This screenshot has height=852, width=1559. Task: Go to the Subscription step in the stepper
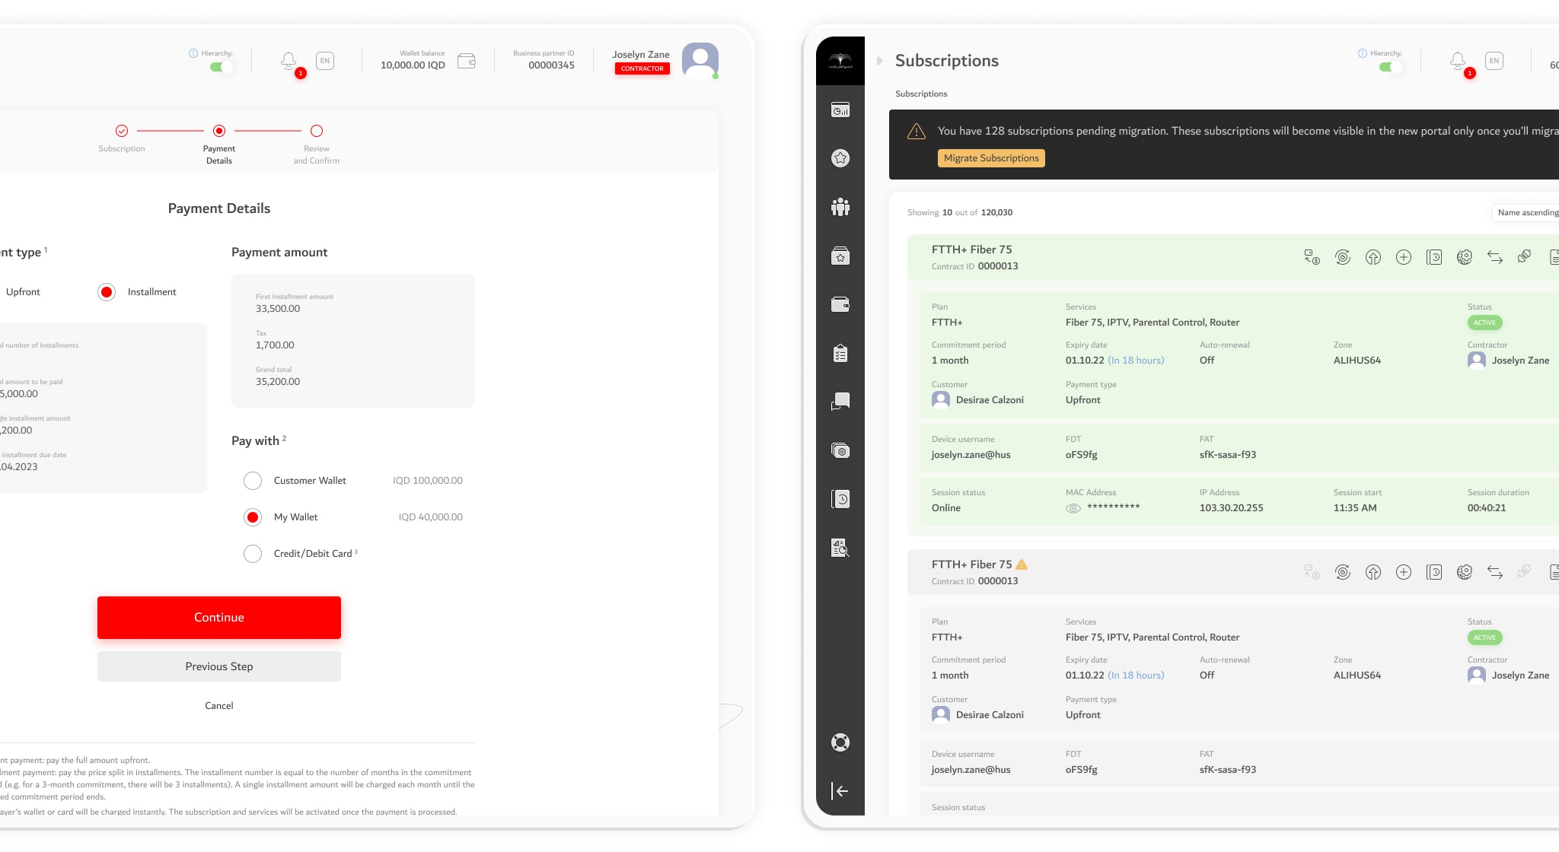[122, 131]
